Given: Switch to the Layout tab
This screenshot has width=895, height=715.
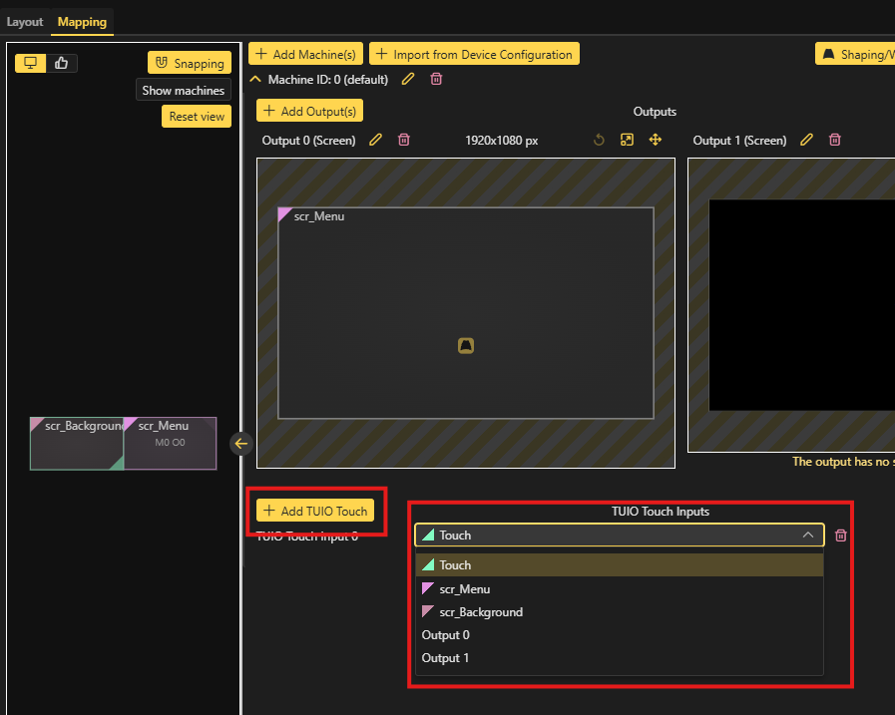Looking at the screenshot, I should [x=25, y=22].
